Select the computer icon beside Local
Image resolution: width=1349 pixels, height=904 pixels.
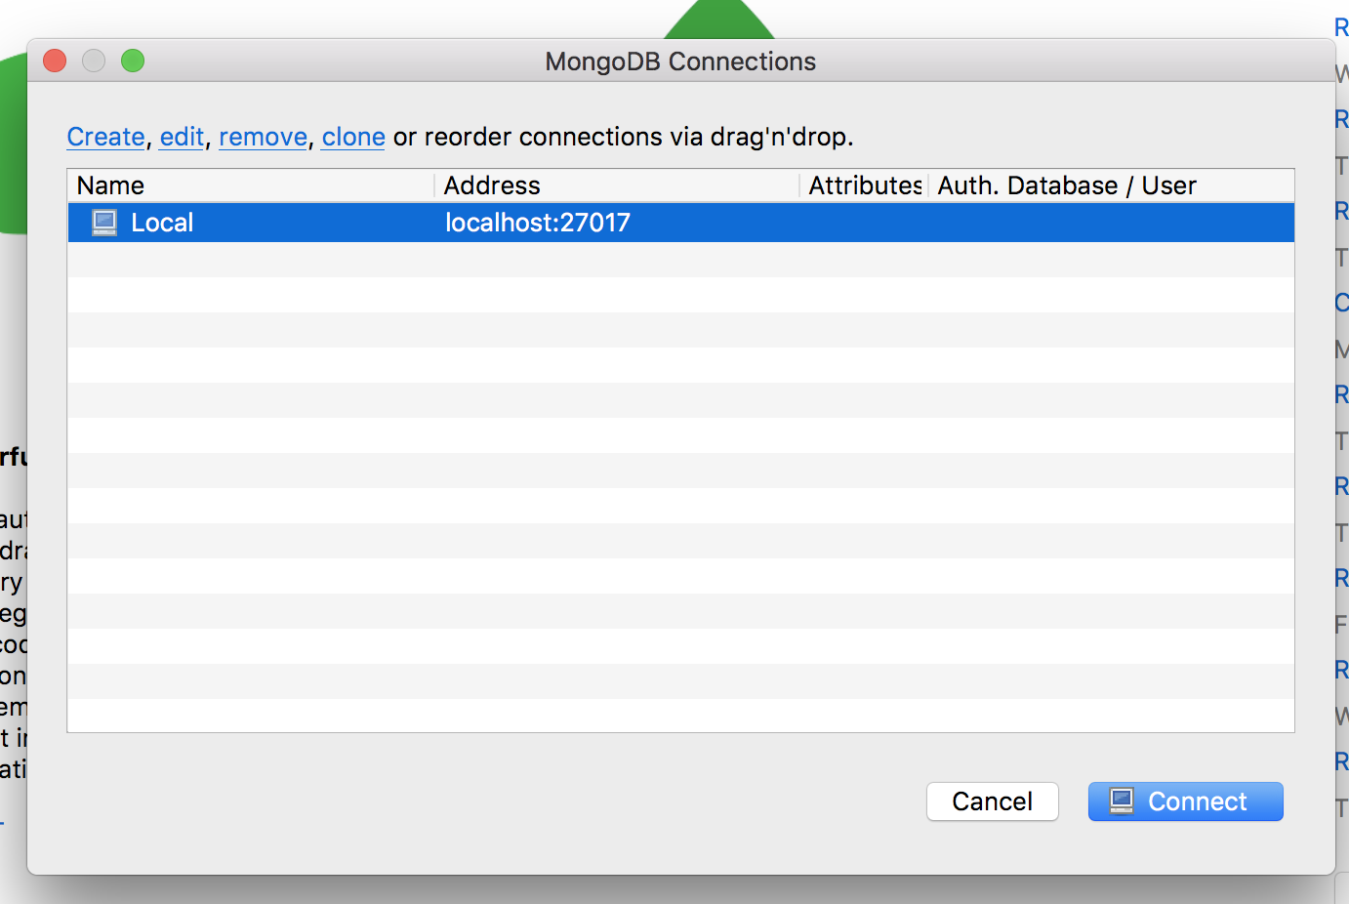coord(104,223)
